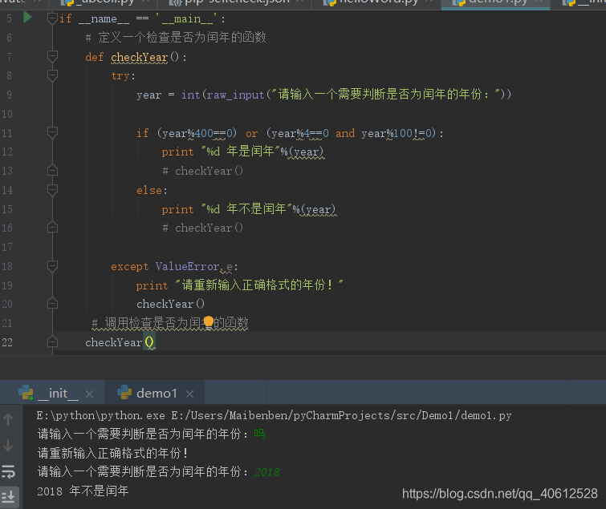
Task: Click the green 吗 input in console
Action: (260, 434)
